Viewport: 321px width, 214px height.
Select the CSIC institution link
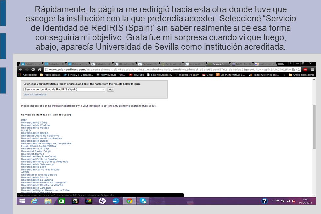click(24, 120)
